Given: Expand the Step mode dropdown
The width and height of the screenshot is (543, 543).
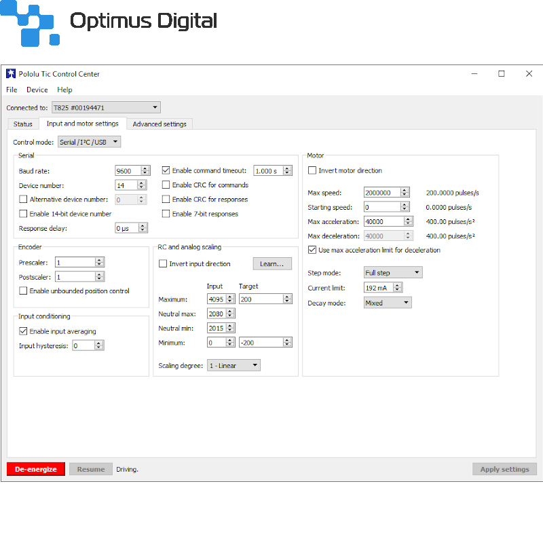Looking at the screenshot, I should 393,273.
